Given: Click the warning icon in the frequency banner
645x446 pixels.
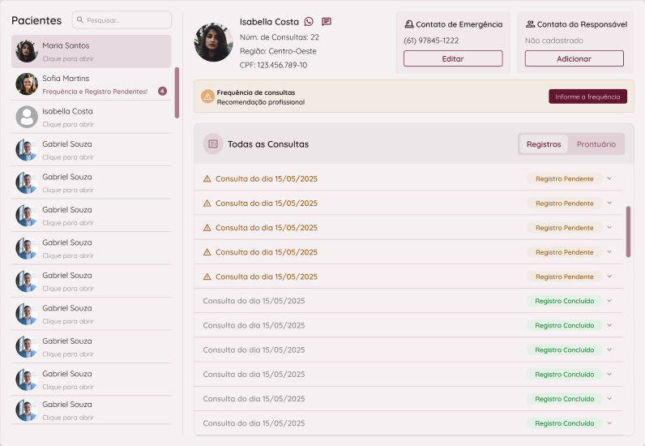Looking at the screenshot, I should coord(207,96).
